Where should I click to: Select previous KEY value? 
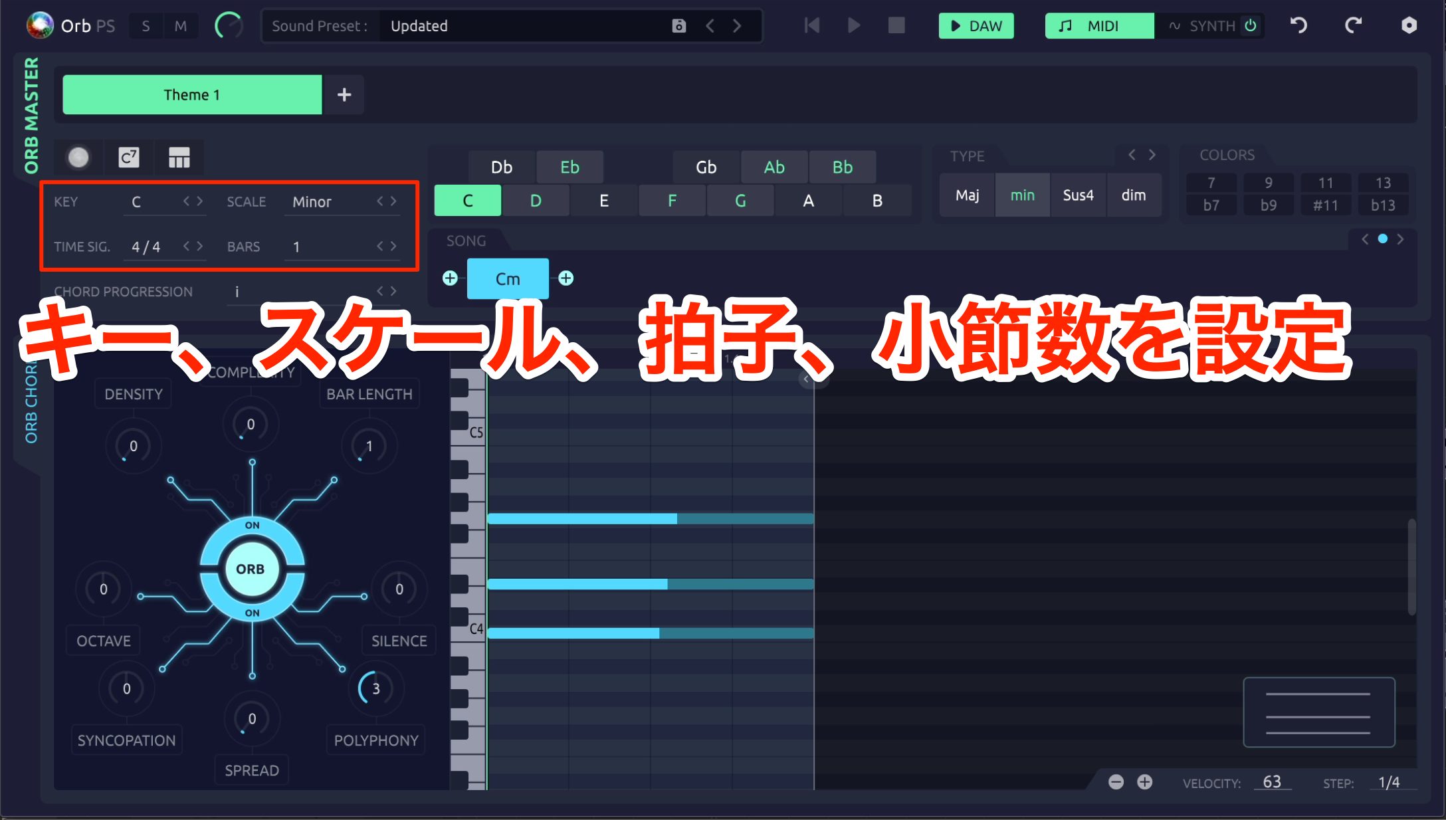click(187, 201)
